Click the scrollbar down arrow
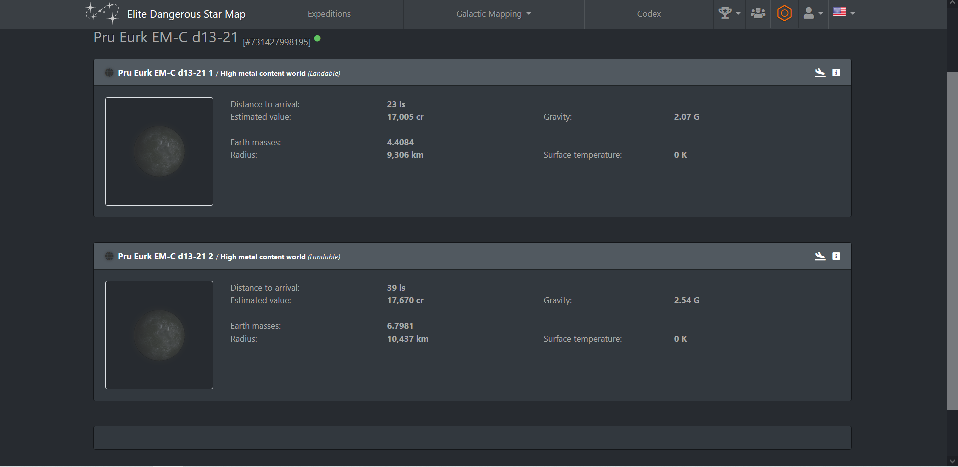Viewport: 958px width, 467px height. (952, 461)
